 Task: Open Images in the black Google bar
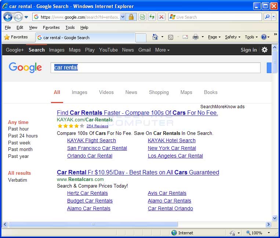[x=57, y=50]
